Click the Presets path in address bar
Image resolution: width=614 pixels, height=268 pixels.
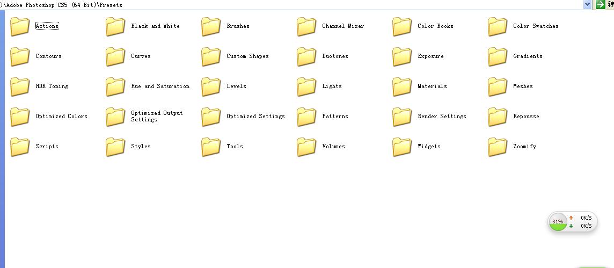pyautogui.click(x=111, y=5)
